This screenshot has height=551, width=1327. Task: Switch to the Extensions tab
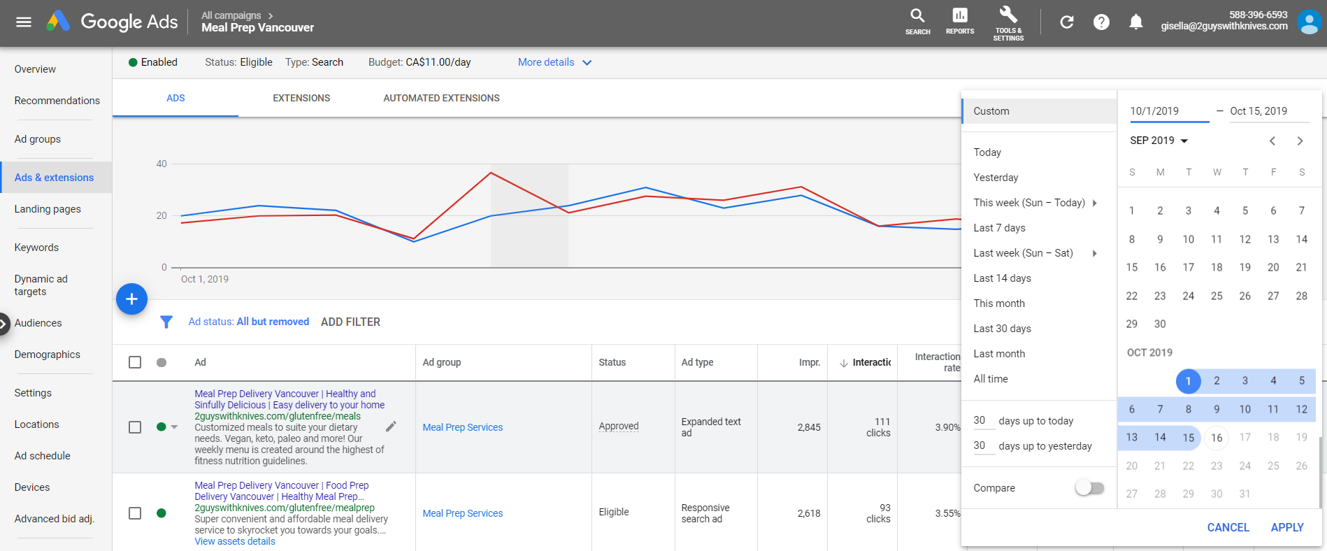point(301,98)
